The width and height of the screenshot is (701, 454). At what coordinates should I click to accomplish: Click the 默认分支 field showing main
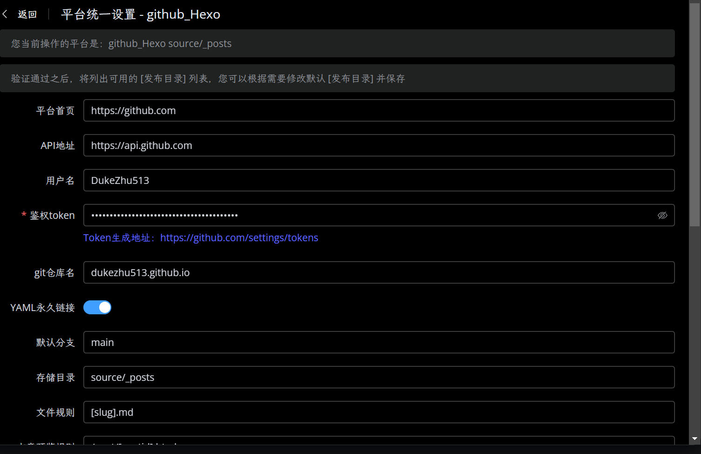tap(378, 342)
